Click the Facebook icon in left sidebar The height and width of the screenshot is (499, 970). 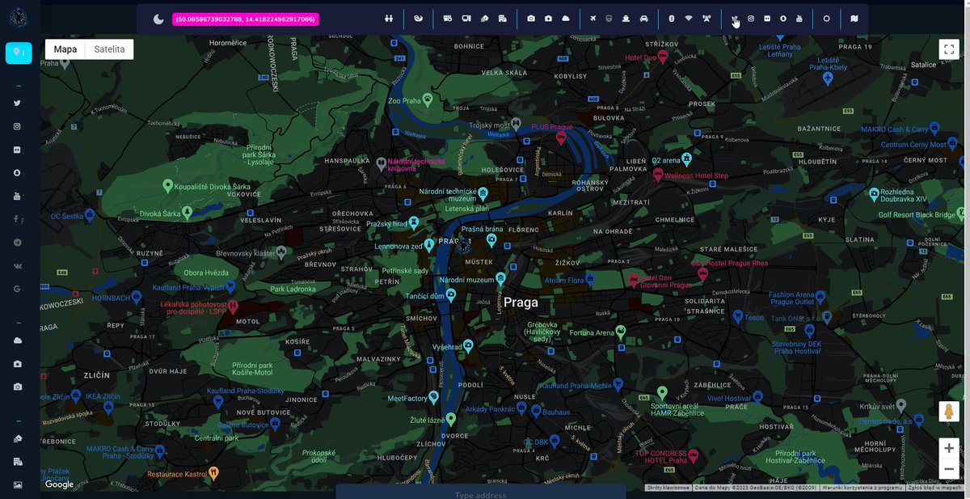point(17,219)
